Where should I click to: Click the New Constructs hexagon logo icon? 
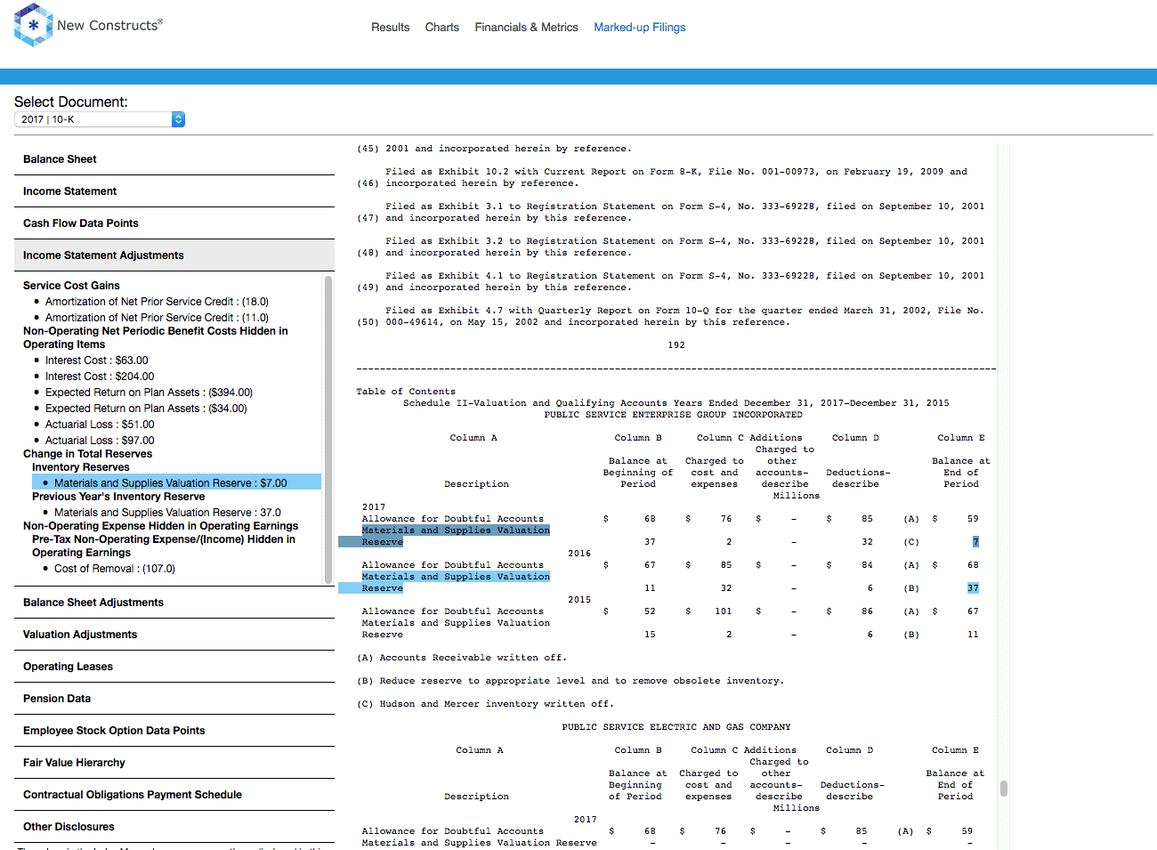click(34, 25)
